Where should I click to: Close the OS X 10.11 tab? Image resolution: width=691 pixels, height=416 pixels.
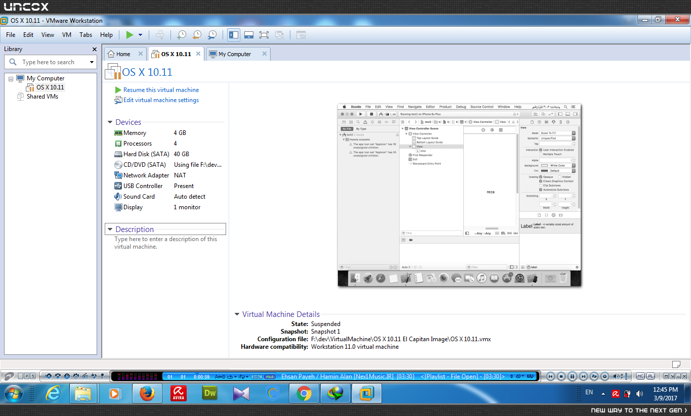pyautogui.click(x=198, y=54)
